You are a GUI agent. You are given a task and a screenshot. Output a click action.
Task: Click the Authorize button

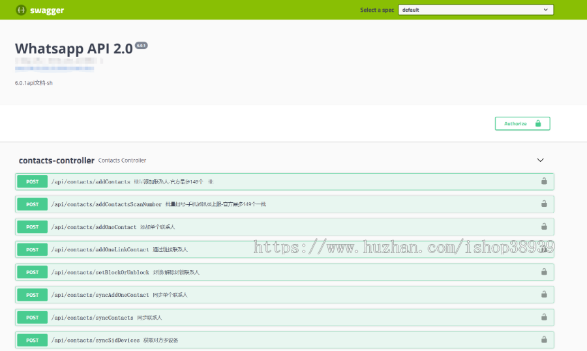click(x=522, y=123)
